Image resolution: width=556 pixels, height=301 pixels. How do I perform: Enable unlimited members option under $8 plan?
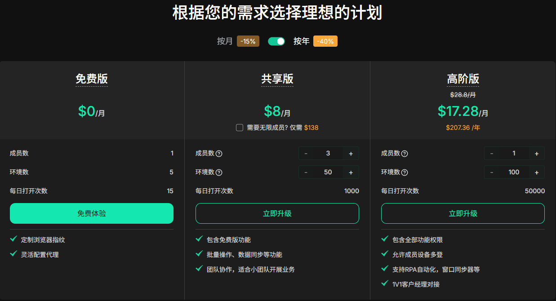240,128
